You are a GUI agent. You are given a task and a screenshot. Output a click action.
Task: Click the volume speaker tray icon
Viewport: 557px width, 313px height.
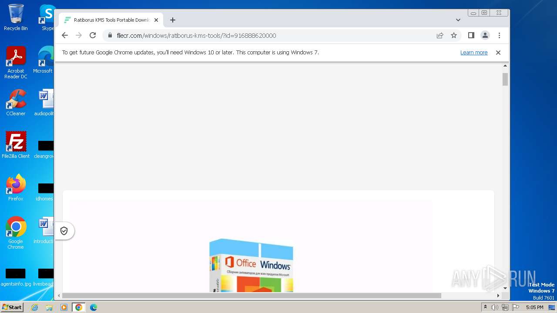(x=495, y=307)
